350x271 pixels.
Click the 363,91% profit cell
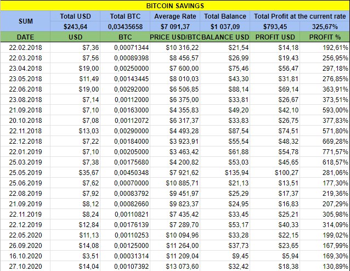[x=325, y=89]
